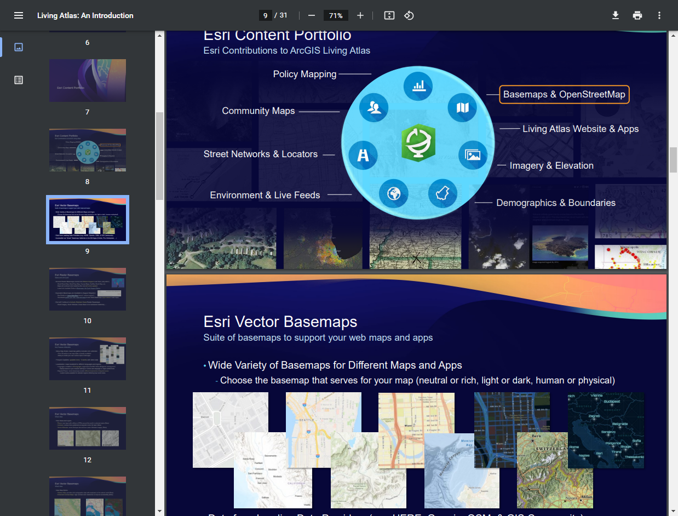Click the Switzerland topographic basemap sample
The width and height of the screenshot is (678, 516).
coord(554,471)
